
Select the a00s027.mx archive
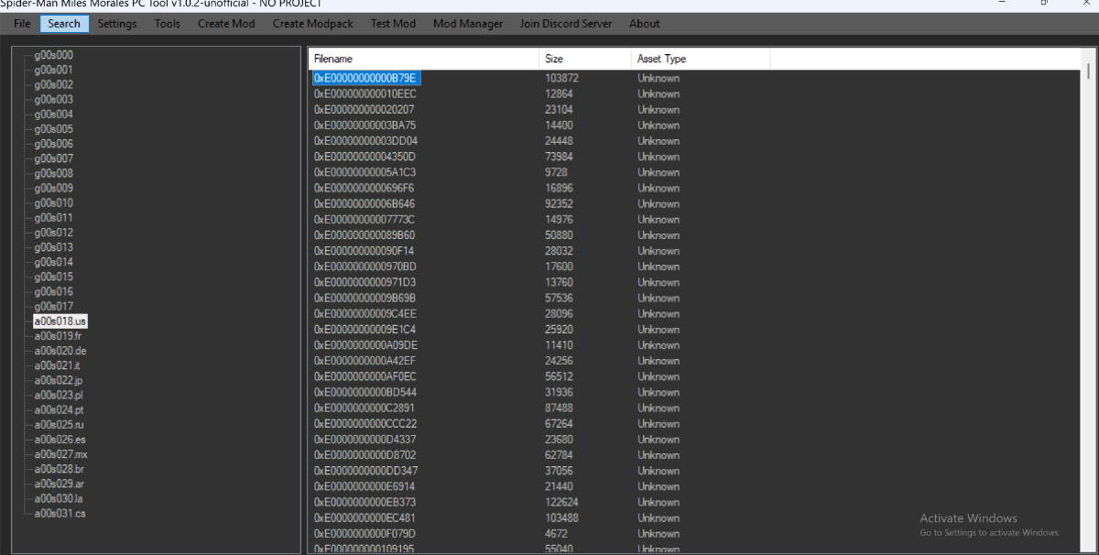pyautogui.click(x=61, y=454)
